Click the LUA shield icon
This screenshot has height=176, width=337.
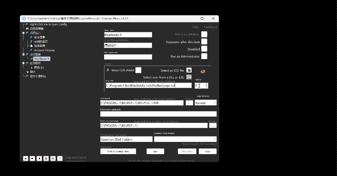[108, 70]
